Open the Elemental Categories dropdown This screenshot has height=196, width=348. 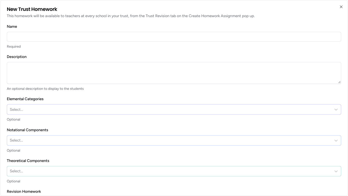tap(174, 109)
